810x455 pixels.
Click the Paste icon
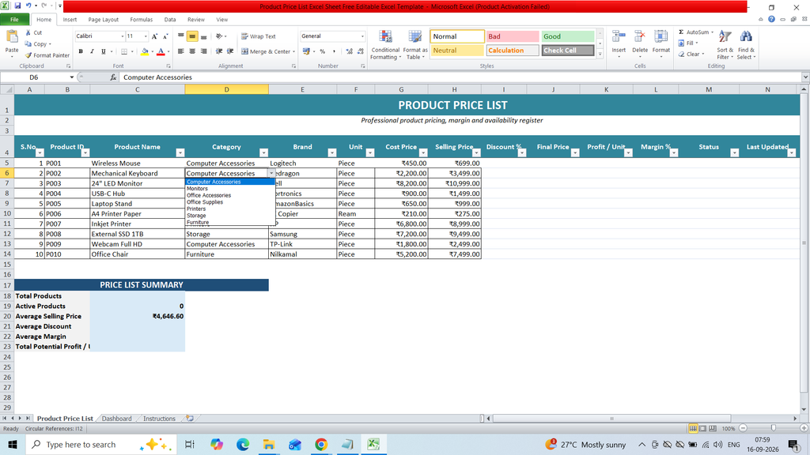pyautogui.click(x=11, y=37)
